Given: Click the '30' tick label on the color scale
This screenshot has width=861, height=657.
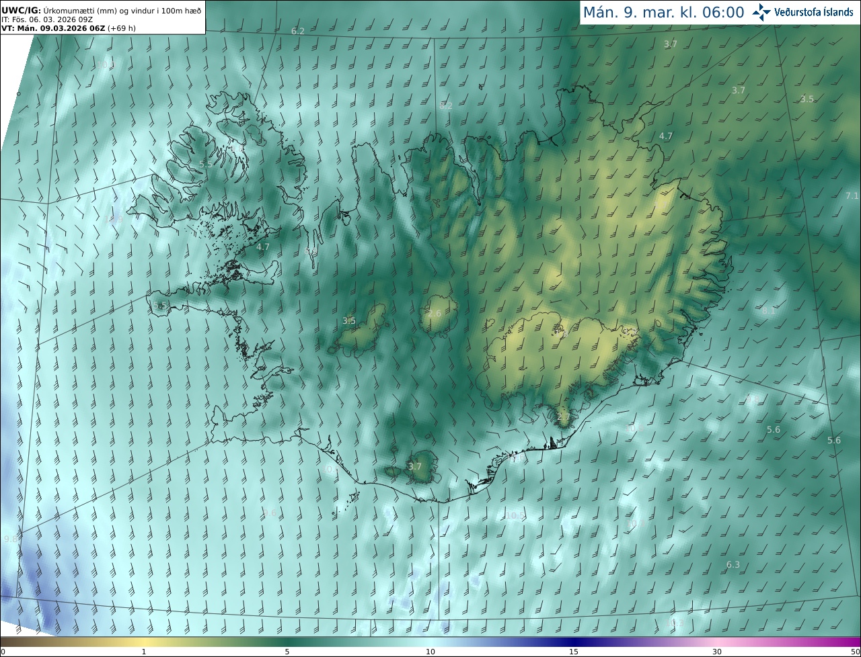Looking at the screenshot, I should (717, 652).
